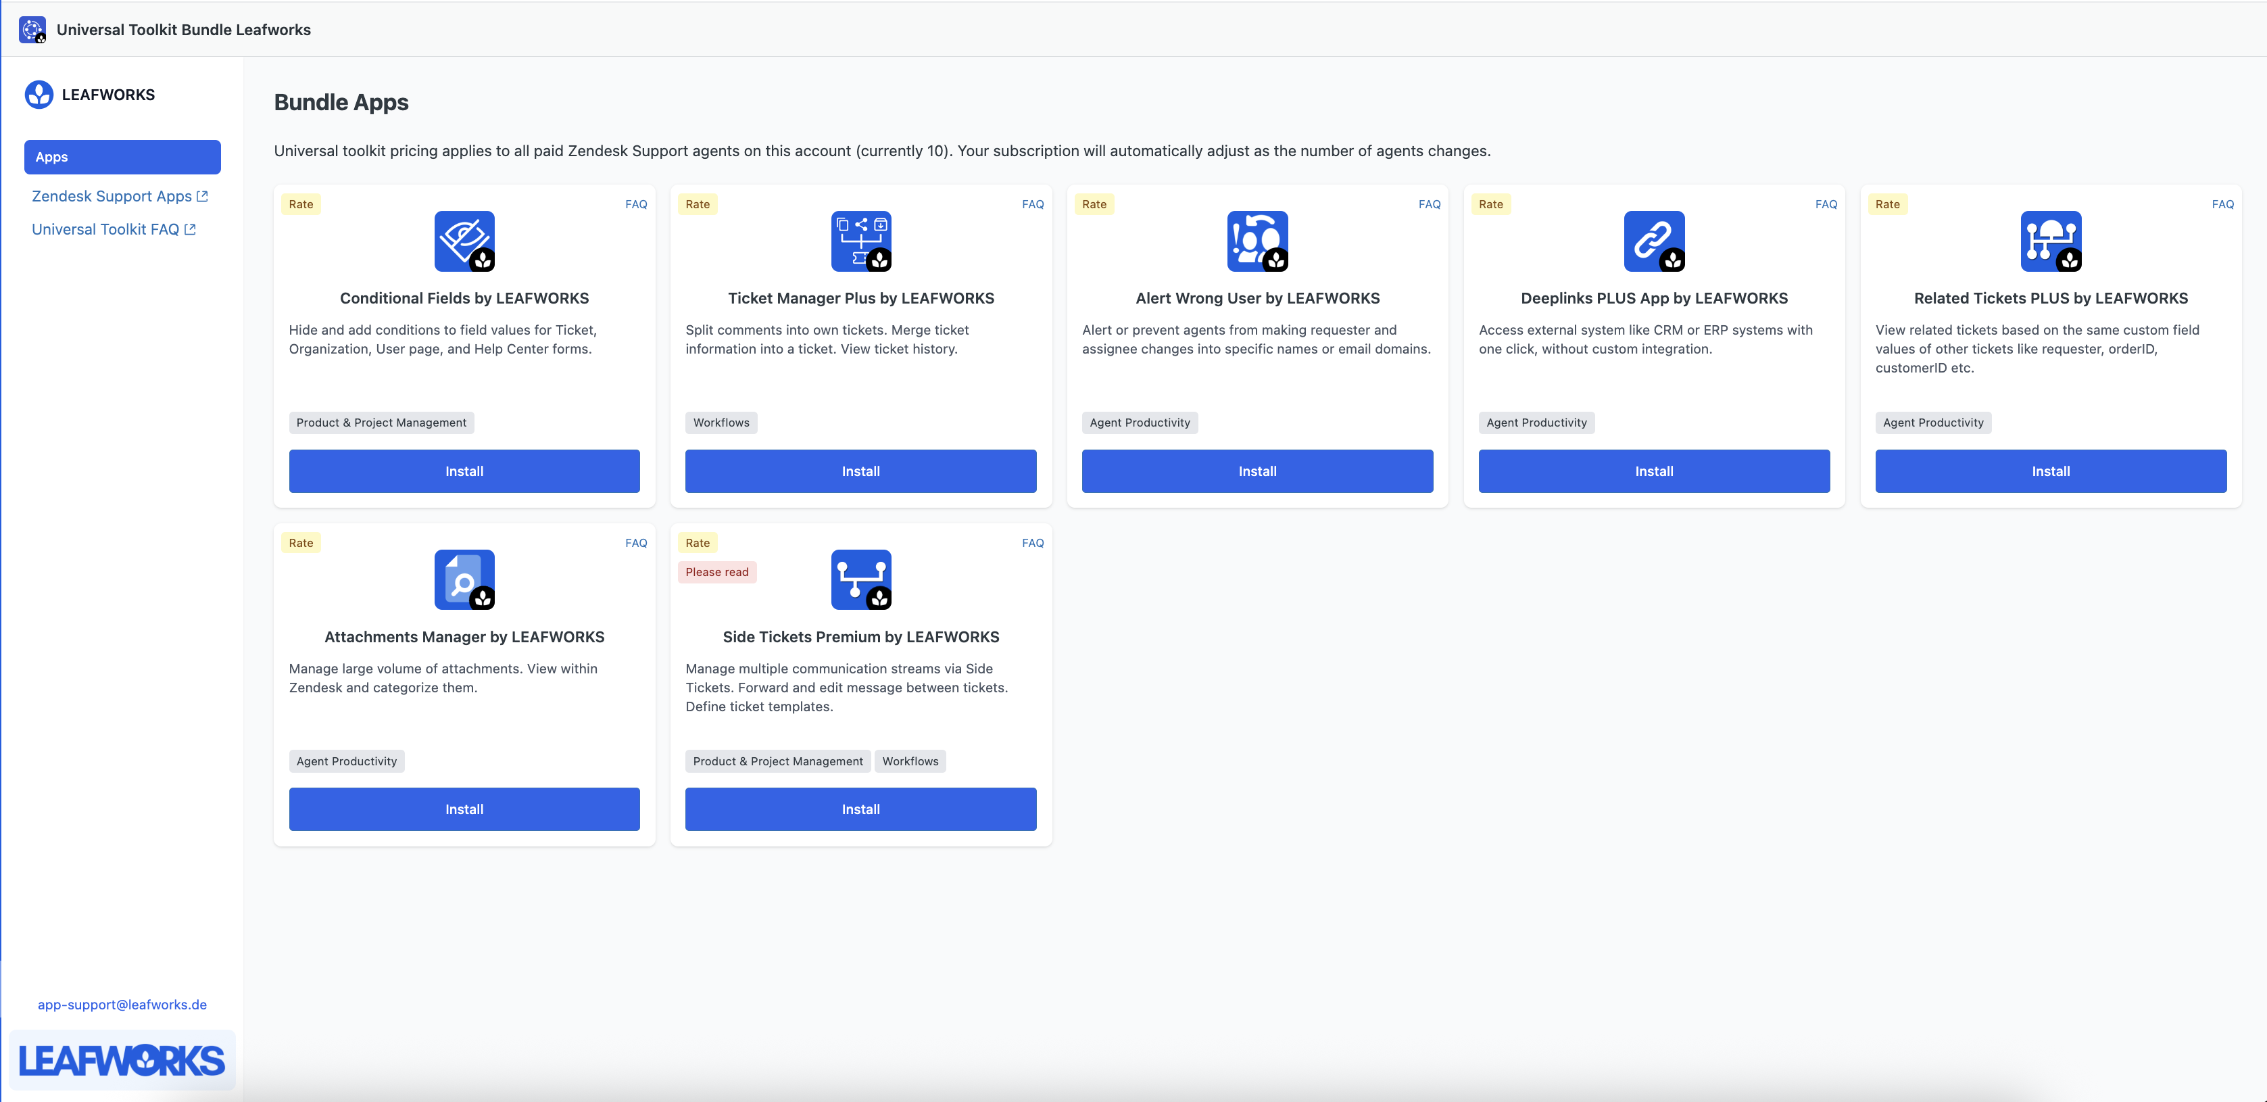Click the Ticket Manager Plus by LEAFWORKS title
This screenshot has width=2267, height=1102.
[860, 298]
